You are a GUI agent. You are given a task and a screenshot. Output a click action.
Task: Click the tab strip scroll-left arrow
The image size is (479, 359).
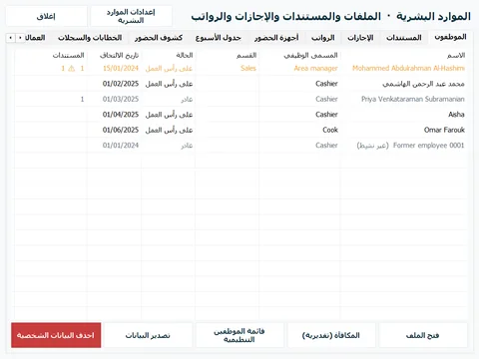pyautogui.click(x=11, y=38)
